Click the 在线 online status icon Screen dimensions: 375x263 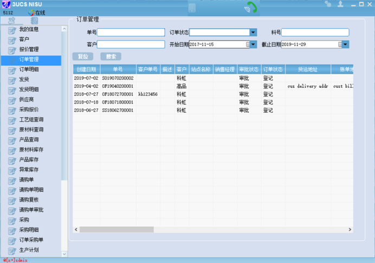(31, 12)
